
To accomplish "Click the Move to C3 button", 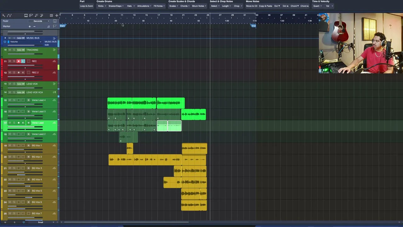I will [x=252, y=6].
